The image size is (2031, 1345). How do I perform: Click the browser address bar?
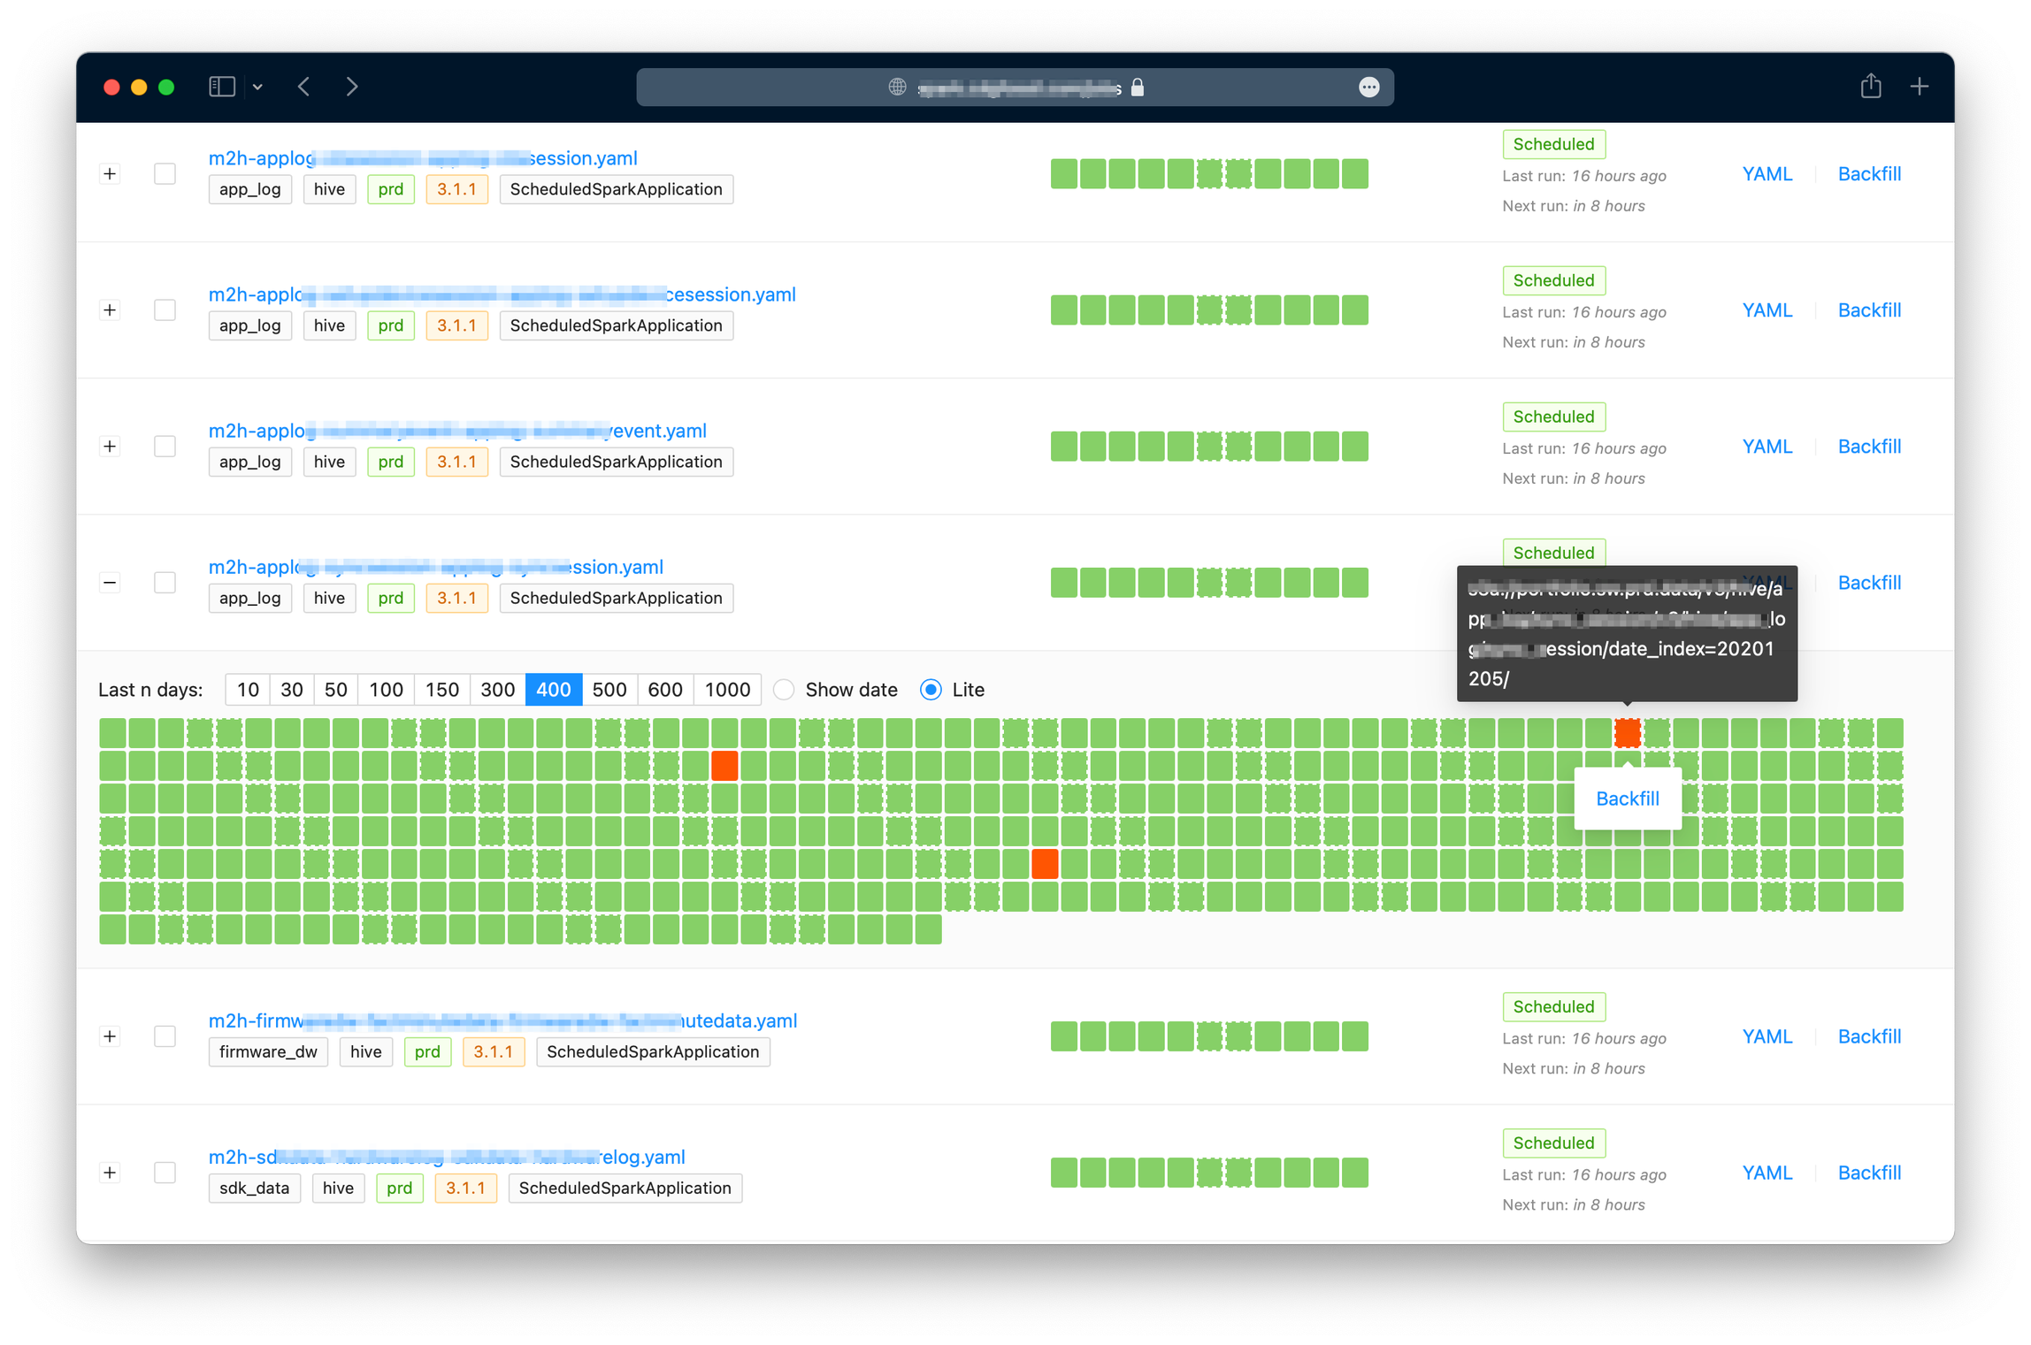pyautogui.click(x=1015, y=87)
